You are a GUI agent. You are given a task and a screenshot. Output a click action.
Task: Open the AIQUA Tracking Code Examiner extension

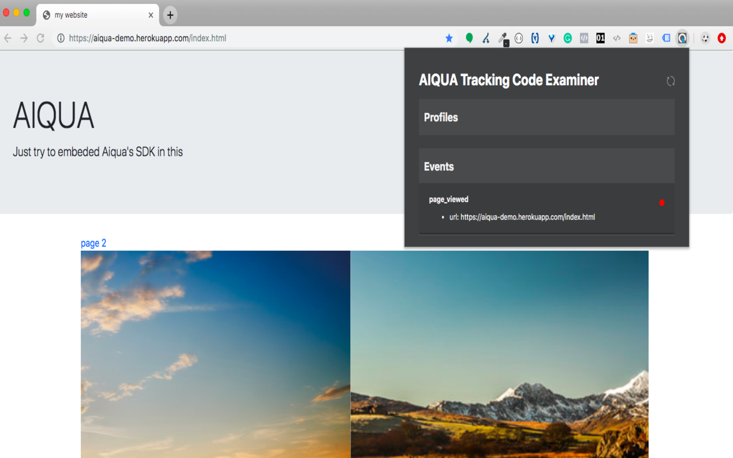tap(682, 38)
